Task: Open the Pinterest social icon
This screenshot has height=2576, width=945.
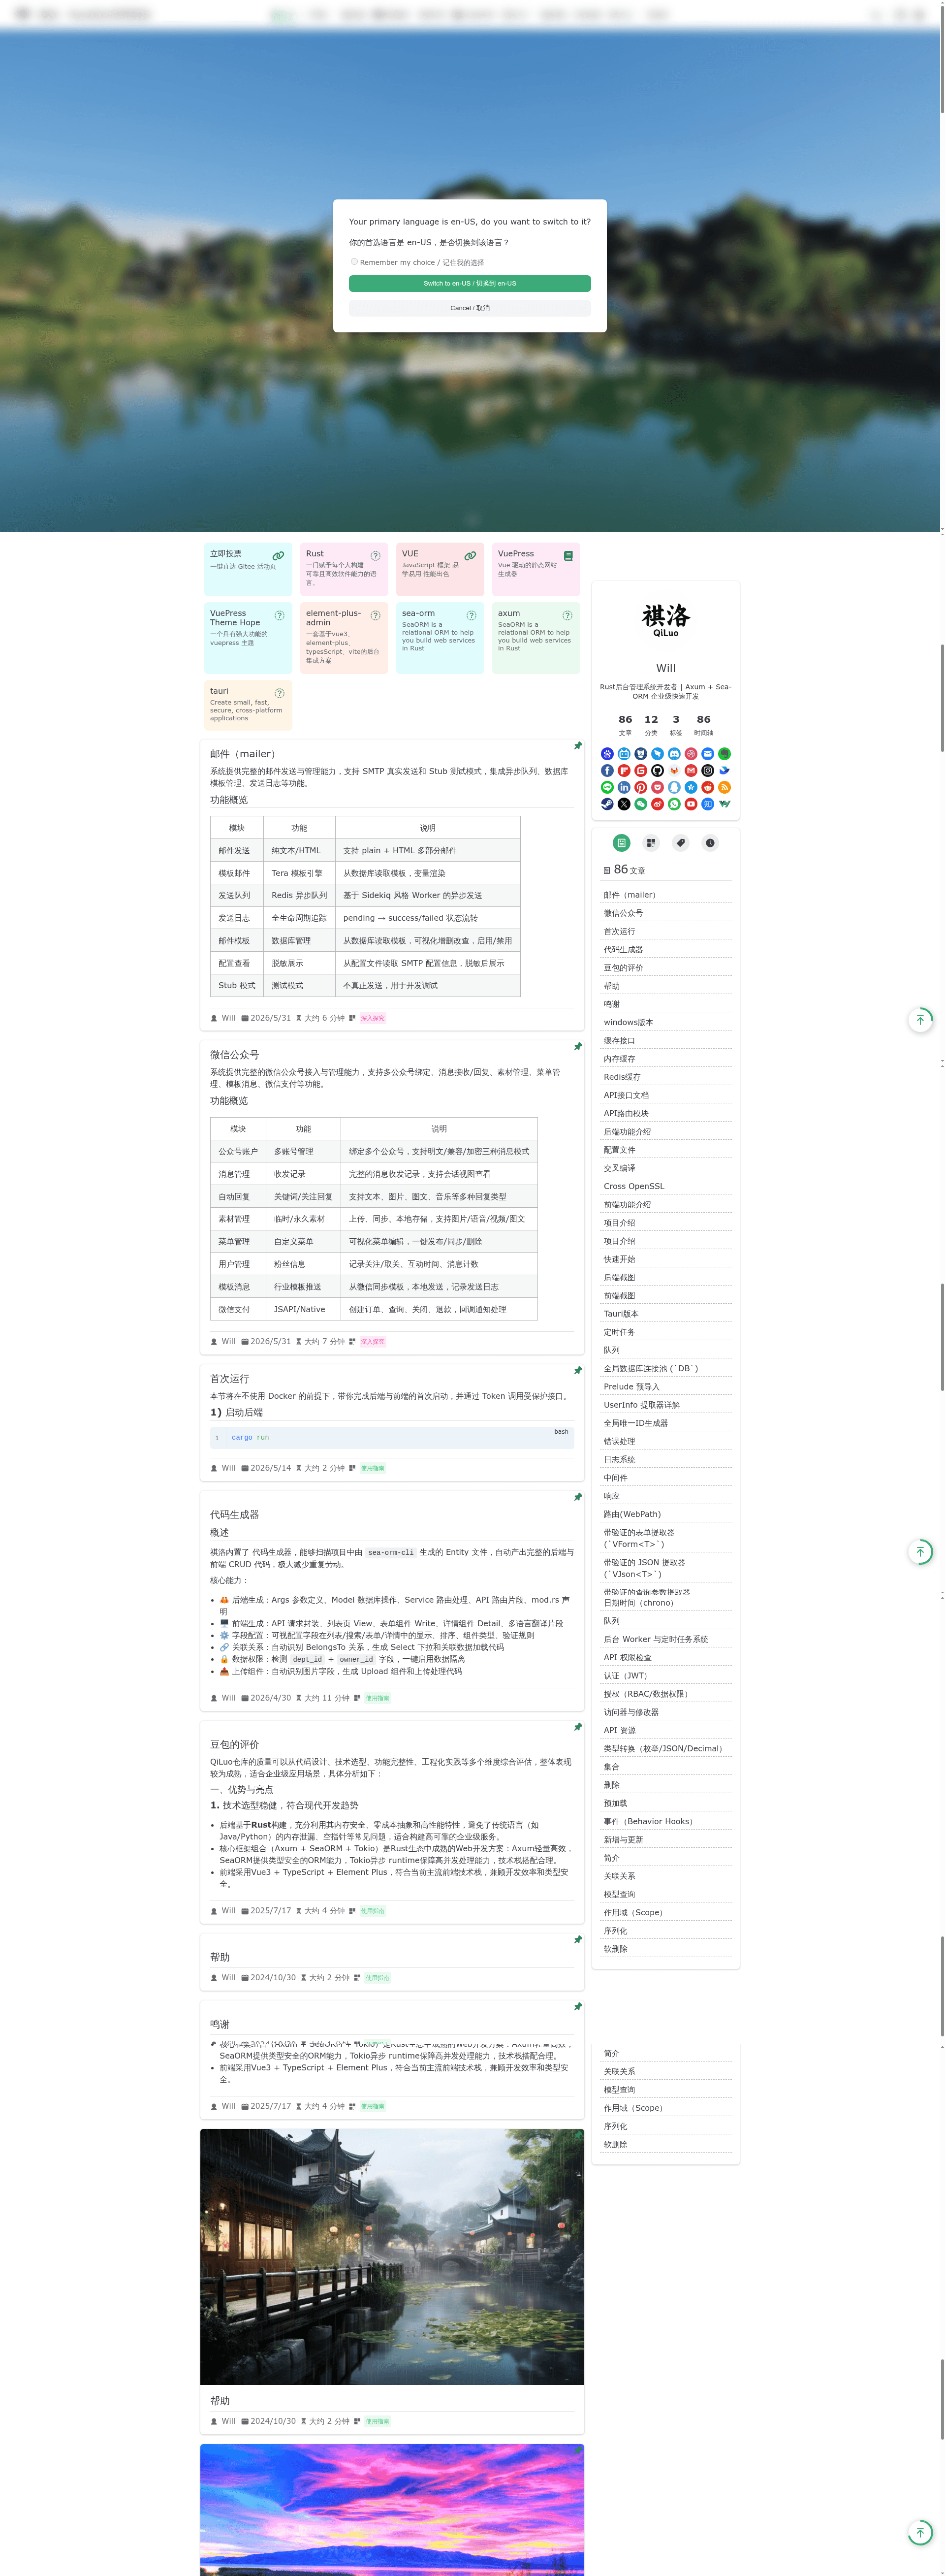Action: (641, 788)
